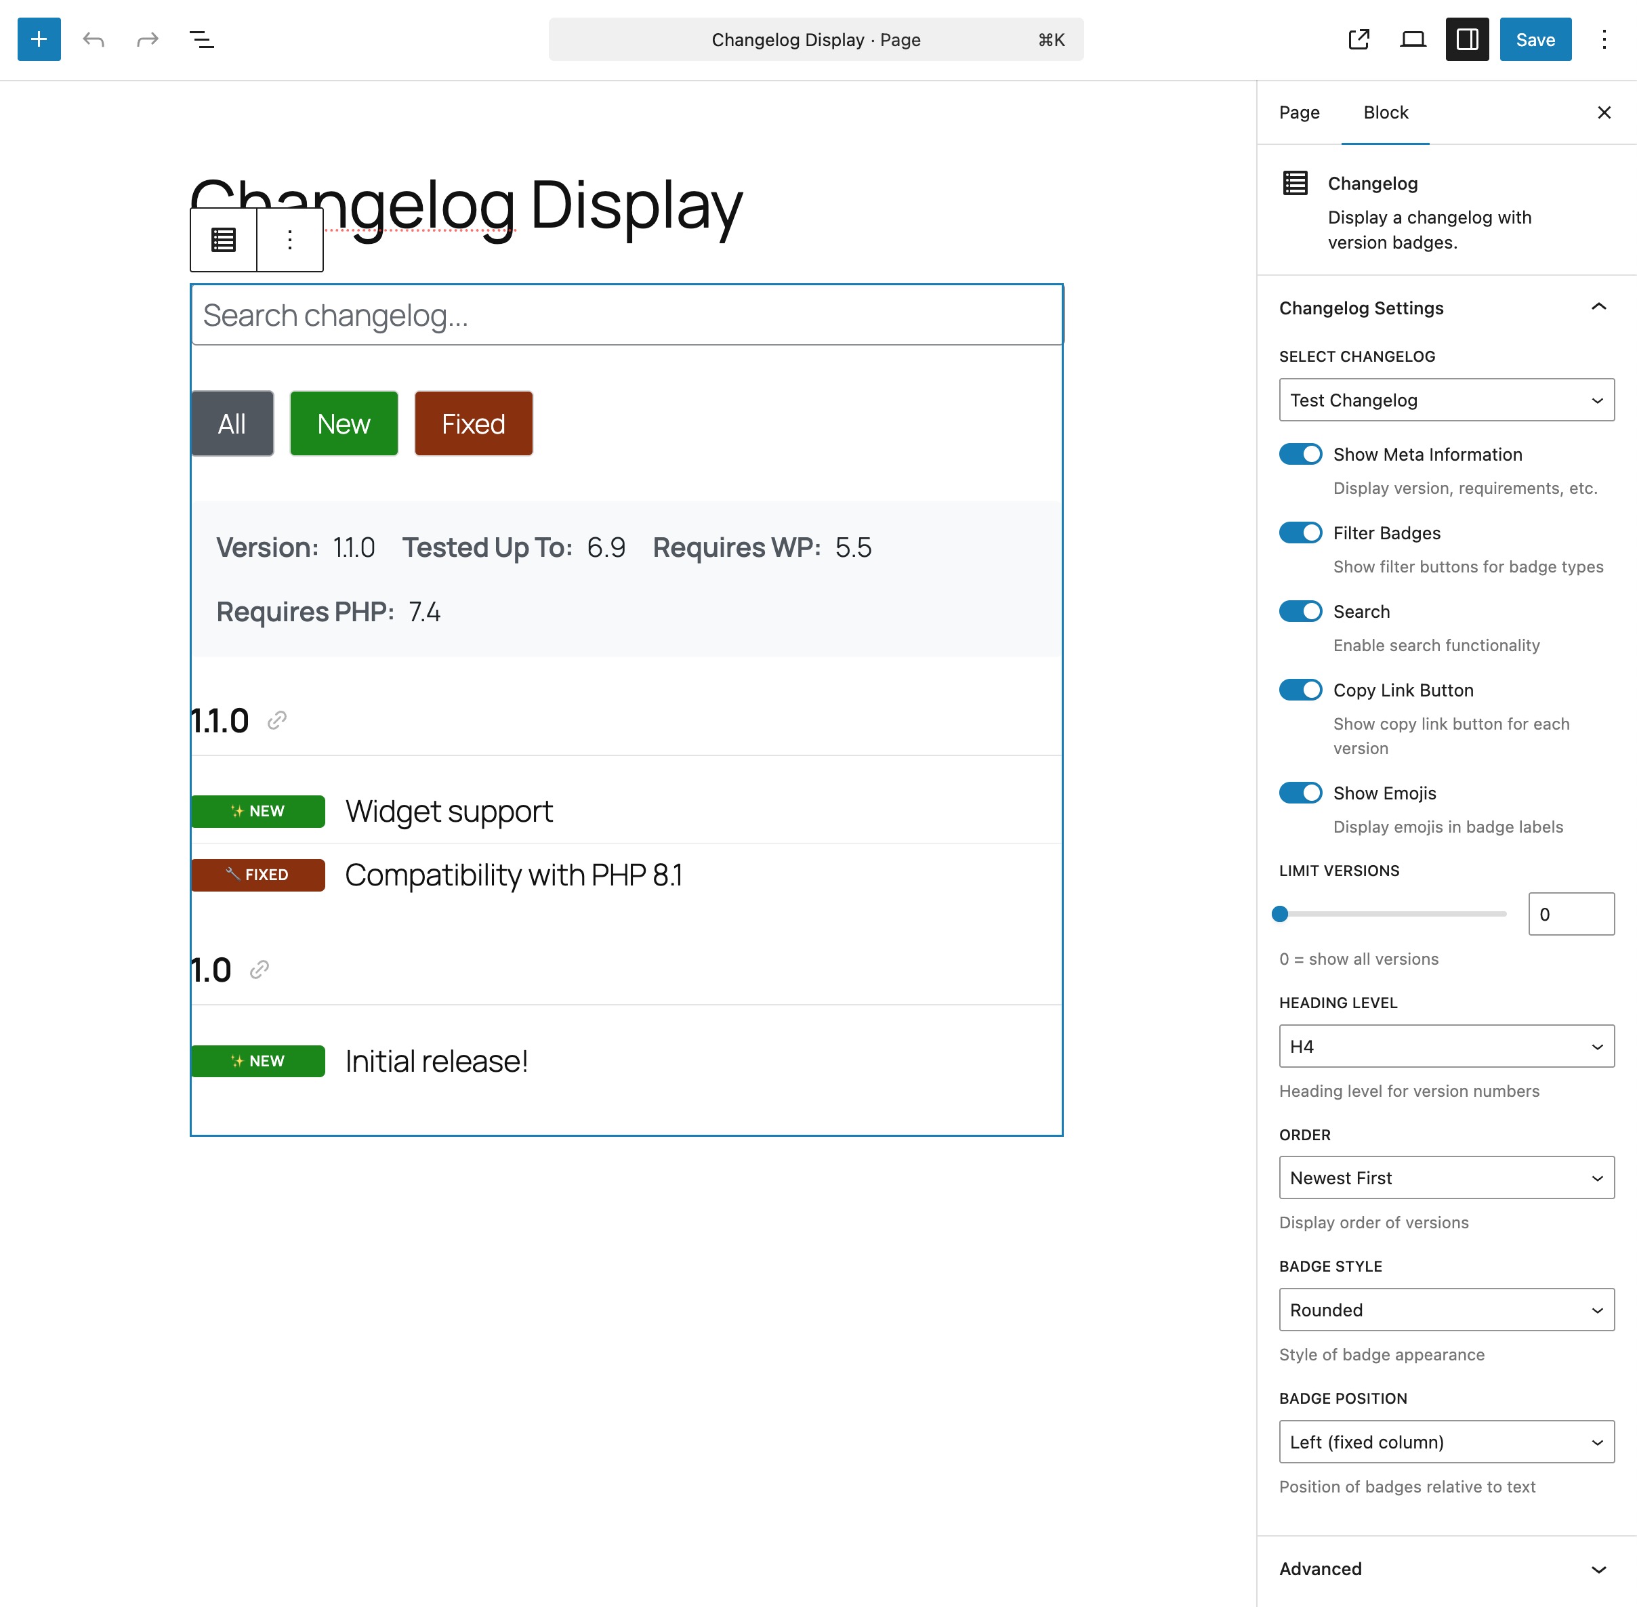
Task: Click the redo icon
Action: click(x=147, y=39)
